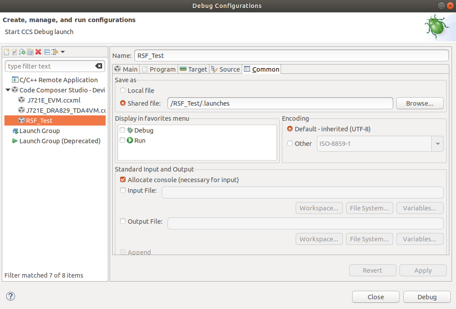The height and width of the screenshot is (309, 456).
Task: Open the Program tab
Action: (x=159, y=69)
